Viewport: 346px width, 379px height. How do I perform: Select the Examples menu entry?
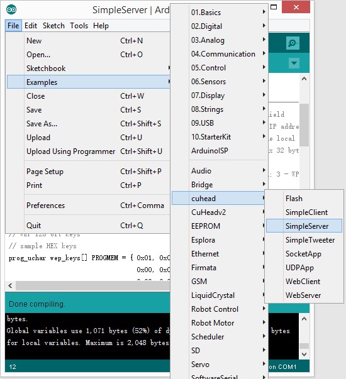pyautogui.click(x=88, y=82)
